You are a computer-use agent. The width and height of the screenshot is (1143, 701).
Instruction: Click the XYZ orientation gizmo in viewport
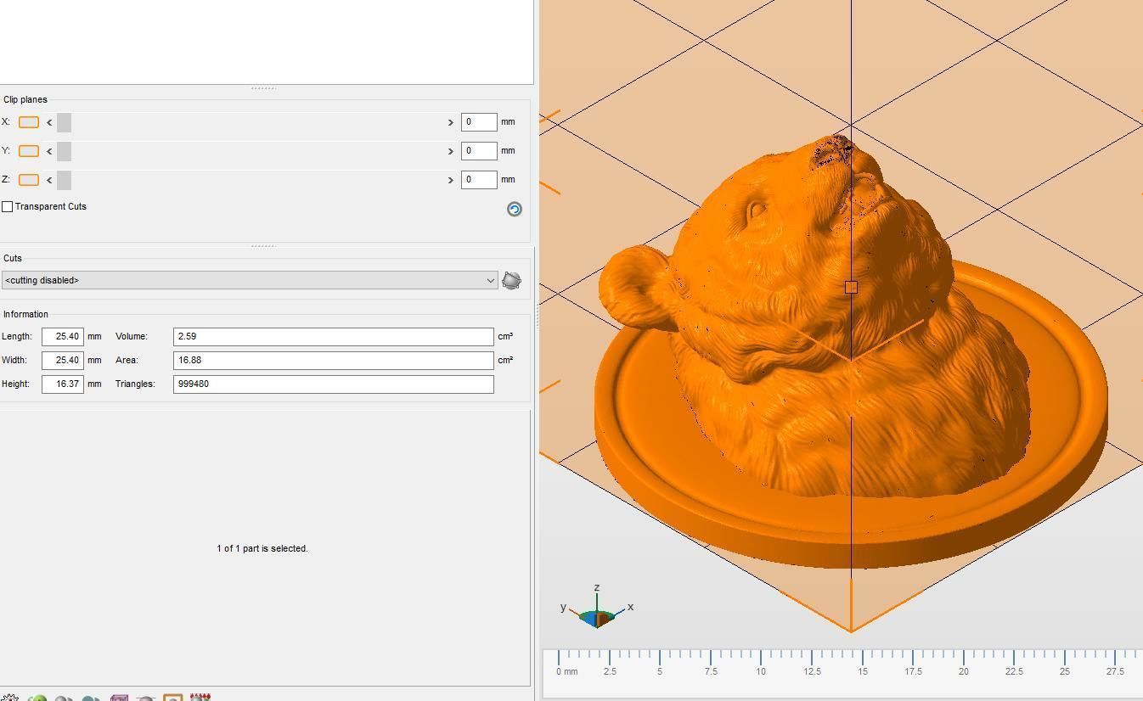click(x=597, y=608)
